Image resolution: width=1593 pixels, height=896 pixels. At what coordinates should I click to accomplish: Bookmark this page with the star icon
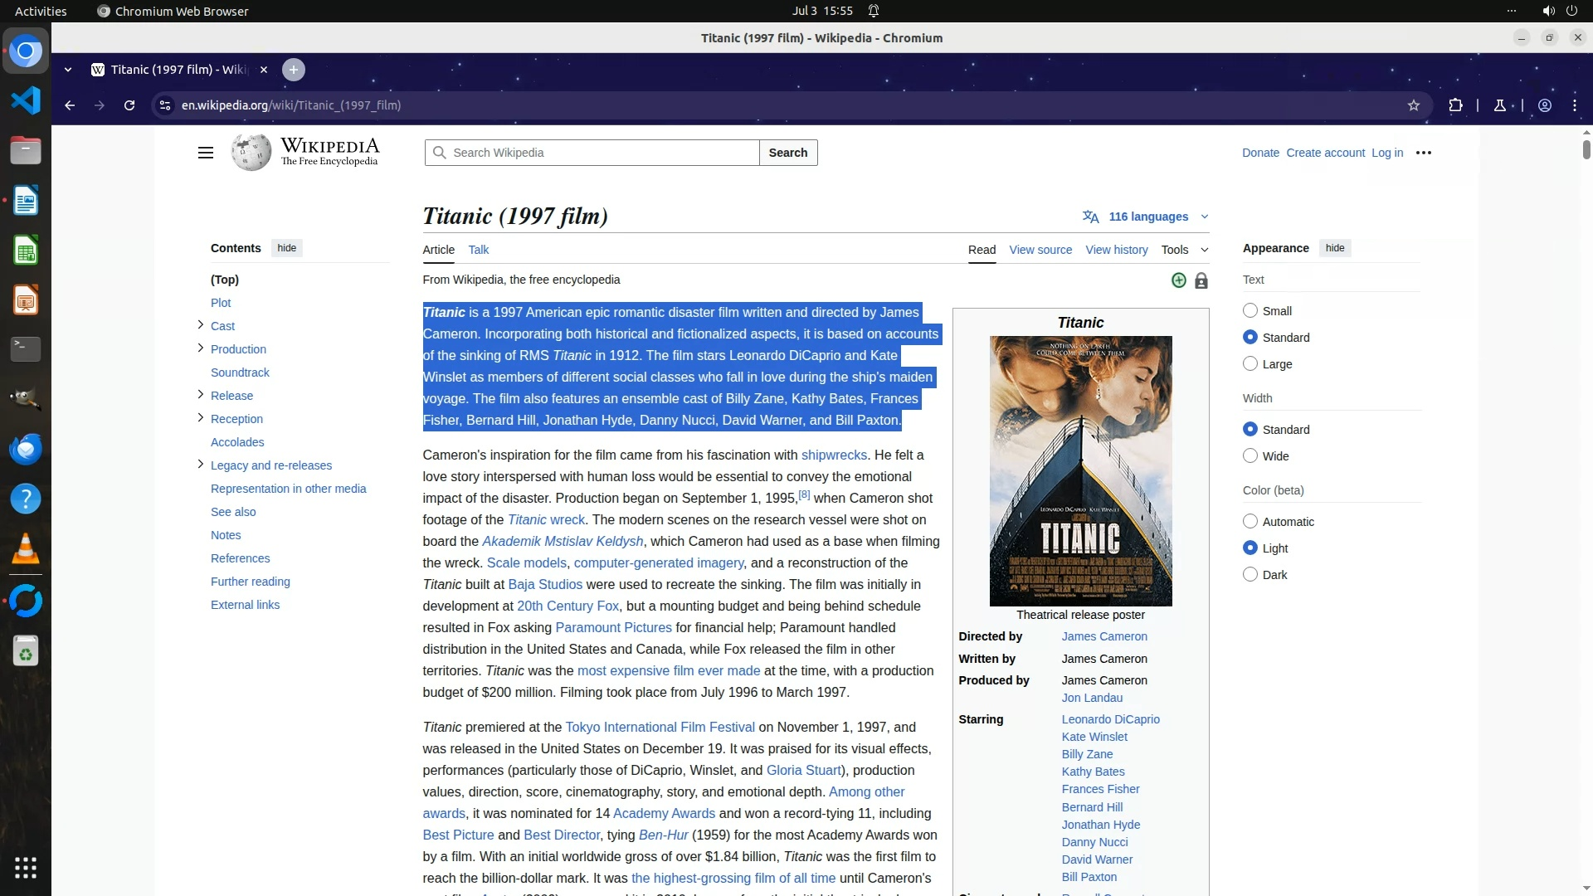pyautogui.click(x=1414, y=105)
